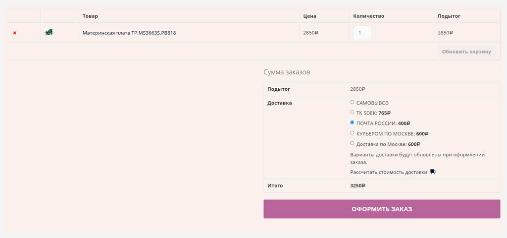
Task: Select the ПОЧТА РОССИИ delivery radio button
Action: click(x=352, y=123)
